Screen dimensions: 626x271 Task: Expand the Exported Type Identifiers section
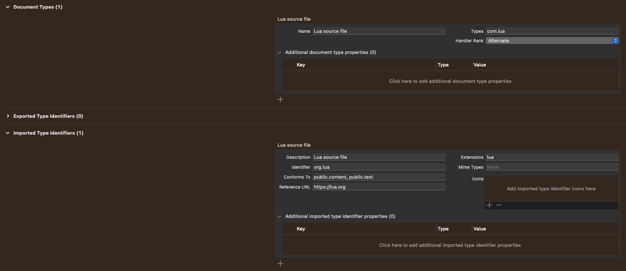tap(7, 116)
